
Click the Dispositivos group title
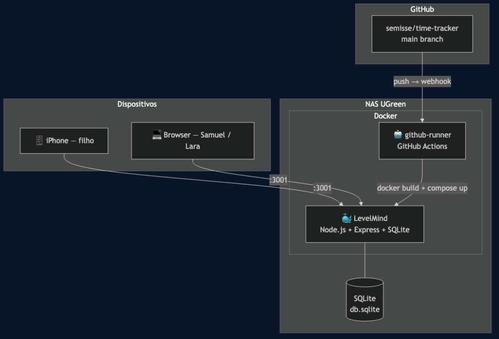point(137,104)
